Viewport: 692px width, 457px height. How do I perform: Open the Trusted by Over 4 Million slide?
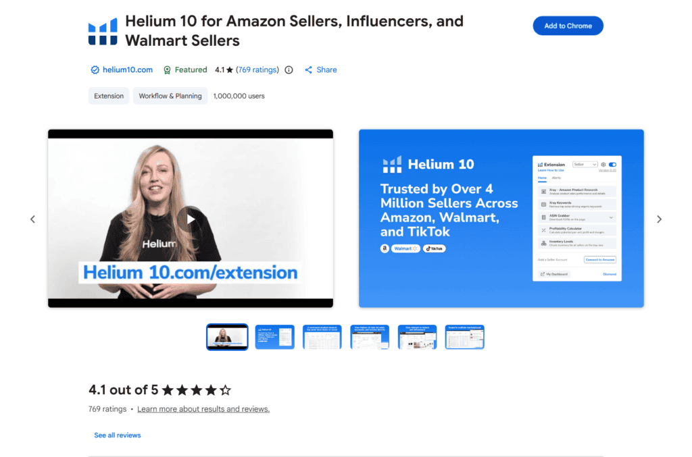(501, 218)
